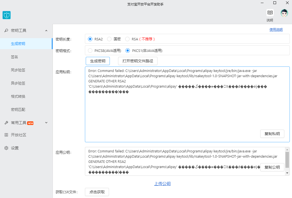Click the 应用公钥 scrollbar thumb

coord(287,160)
